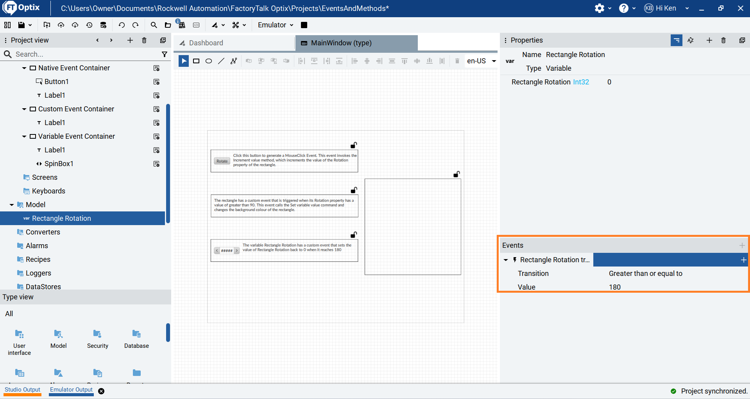Click the code tag icon in the toolbar
The image size is (750, 399).
tap(196, 25)
